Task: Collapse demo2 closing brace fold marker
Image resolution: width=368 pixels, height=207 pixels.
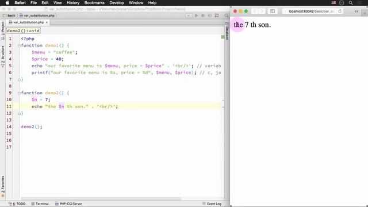Action: (19, 114)
